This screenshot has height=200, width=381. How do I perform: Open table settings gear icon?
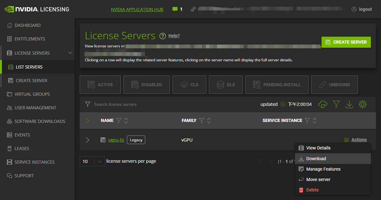[x=363, y=104]
